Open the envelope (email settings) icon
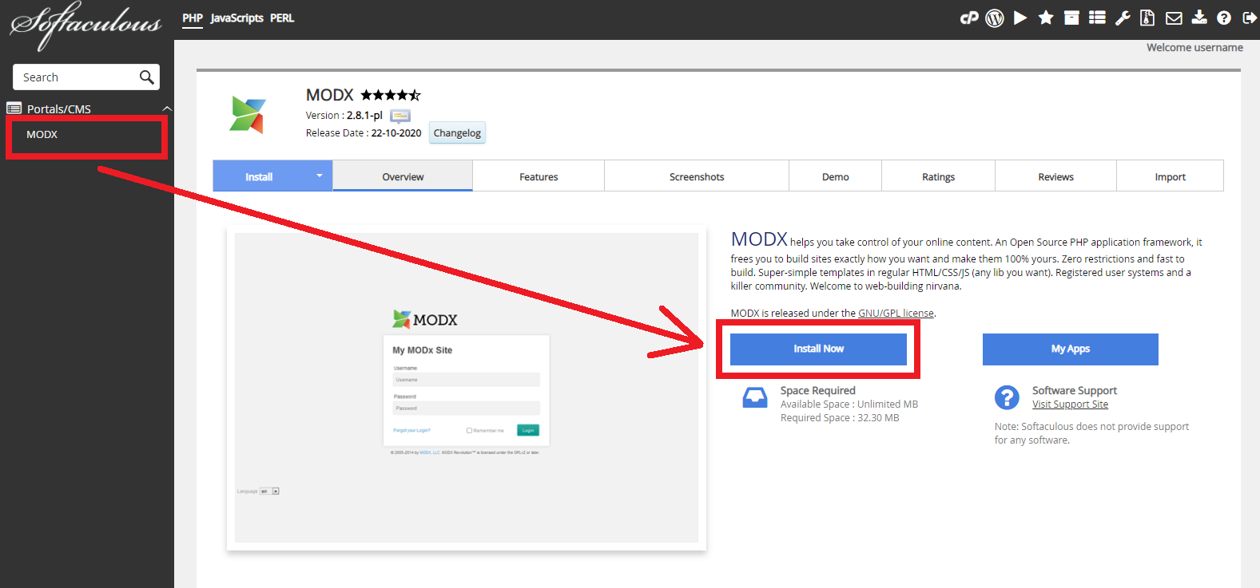This screenshot has width=1260, height=588. coord(1174,18)
